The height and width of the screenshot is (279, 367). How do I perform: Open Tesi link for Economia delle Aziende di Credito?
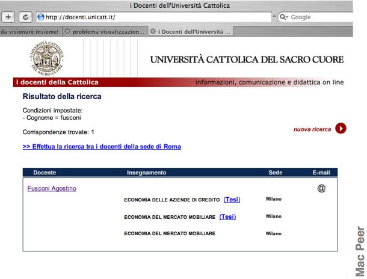click(x=232, y=200)
